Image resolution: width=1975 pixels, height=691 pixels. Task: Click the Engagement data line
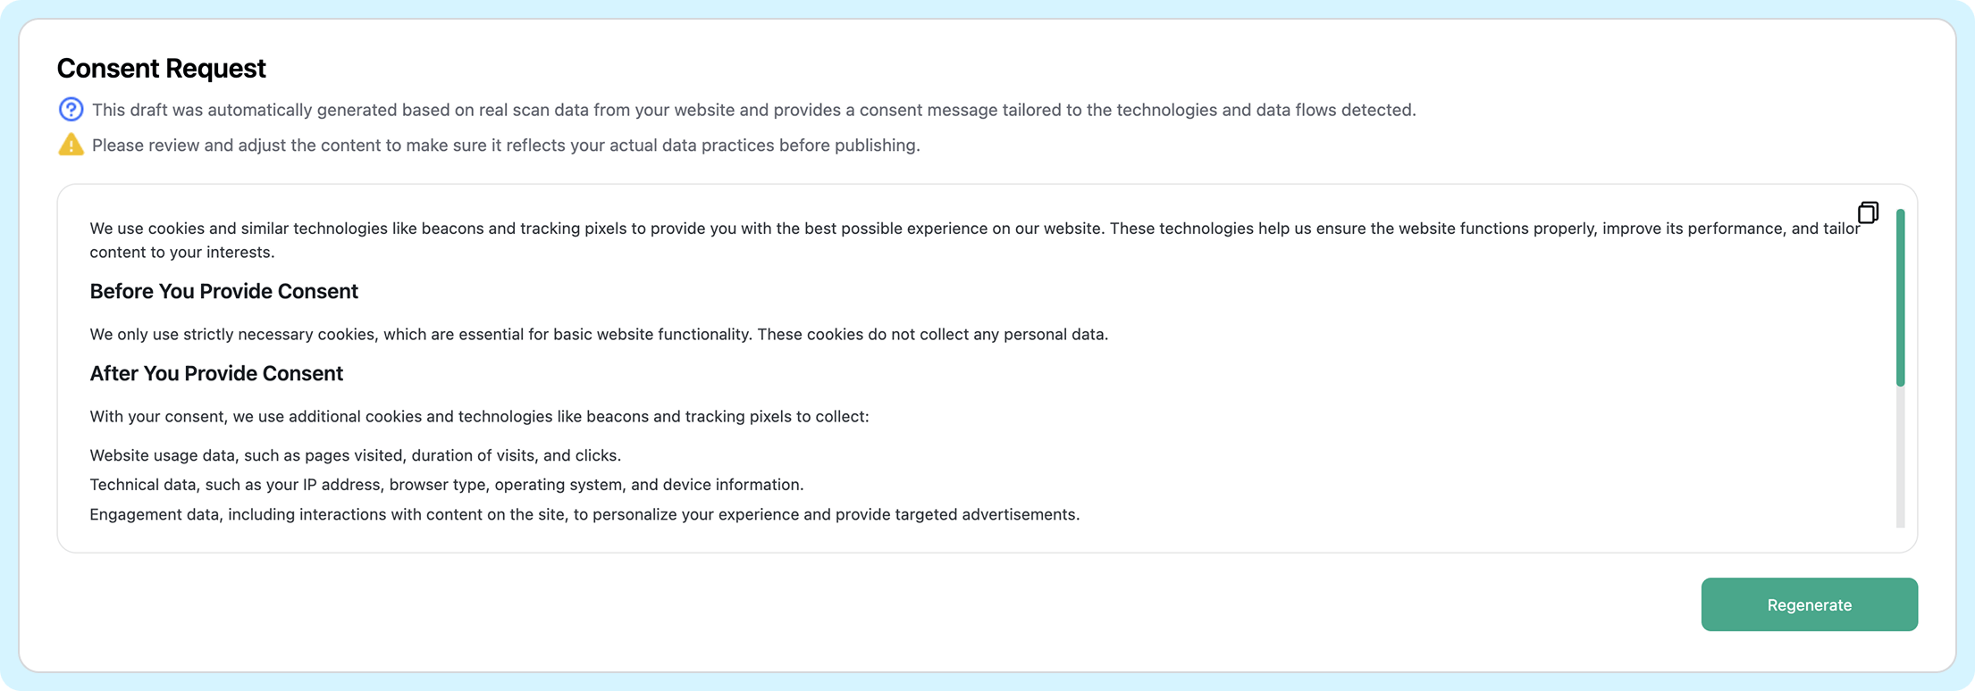pos(584,515)
